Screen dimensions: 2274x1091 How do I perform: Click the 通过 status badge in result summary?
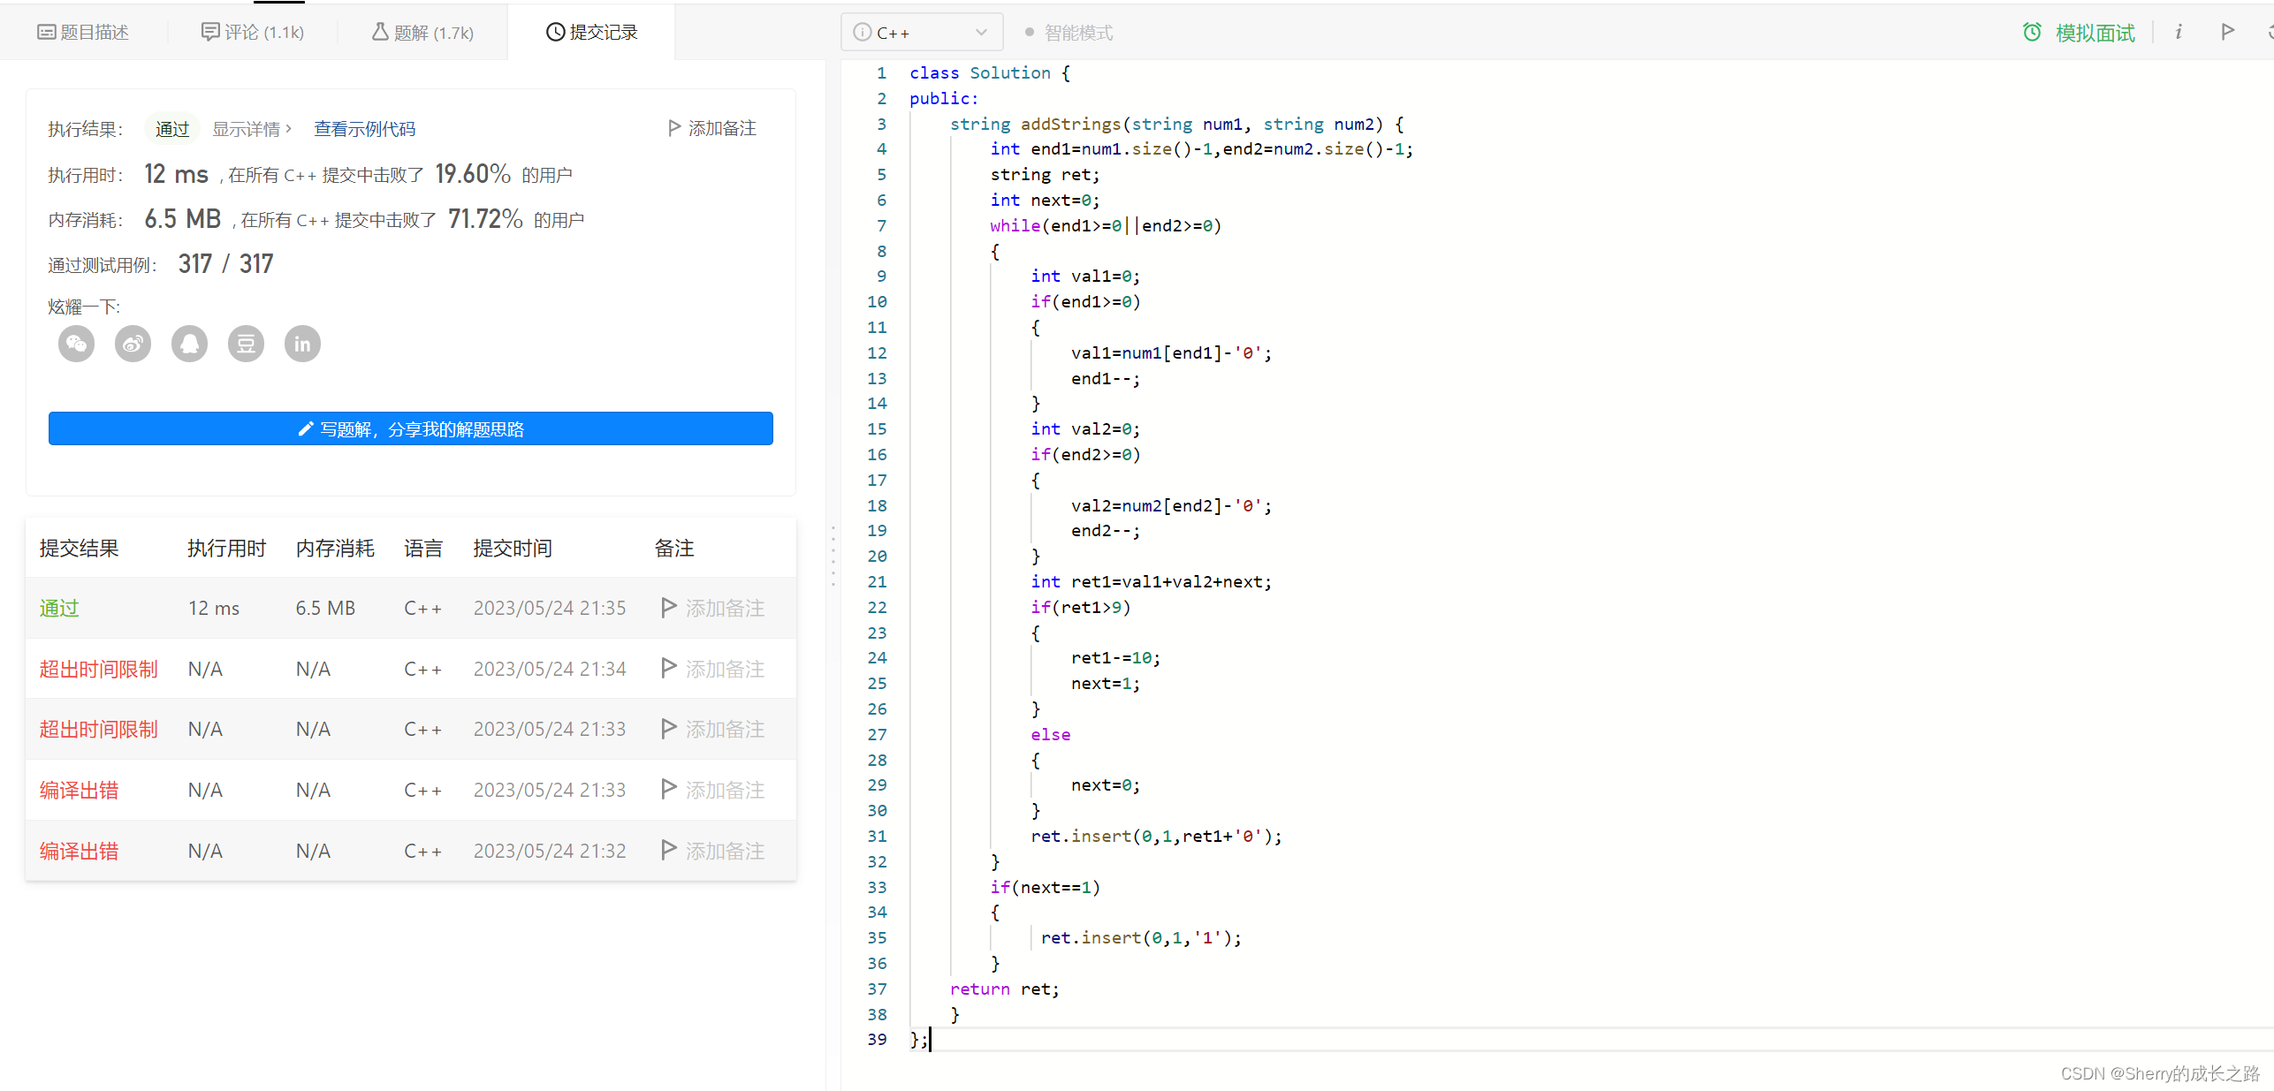tap(172, 129)
